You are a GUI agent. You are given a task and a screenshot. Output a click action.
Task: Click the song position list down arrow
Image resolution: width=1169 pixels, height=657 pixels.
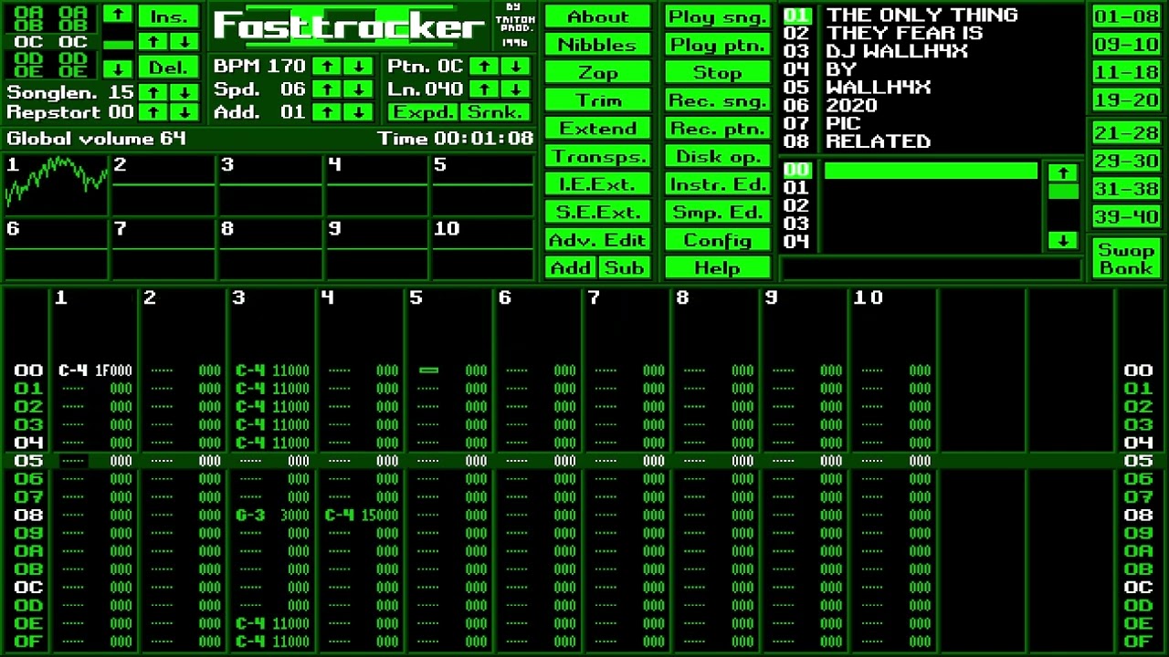pyautogui.click(x=117, y=68)
